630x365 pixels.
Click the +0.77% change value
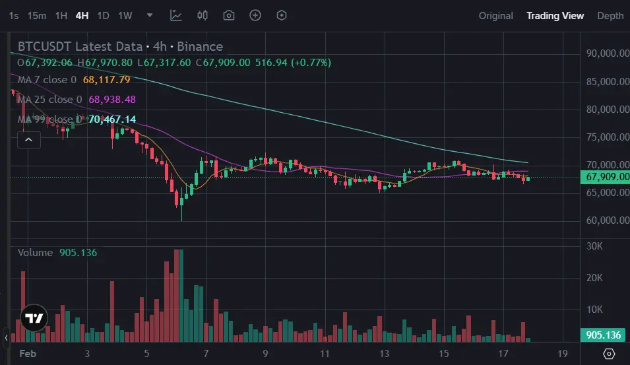311,63
